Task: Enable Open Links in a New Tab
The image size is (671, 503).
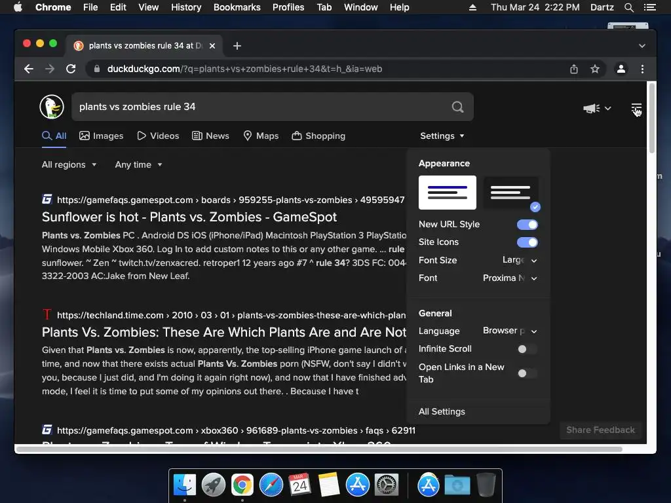Action: 527,373
